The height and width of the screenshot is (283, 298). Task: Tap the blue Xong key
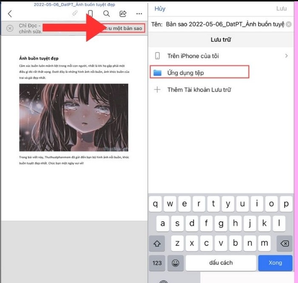[275, 263]
